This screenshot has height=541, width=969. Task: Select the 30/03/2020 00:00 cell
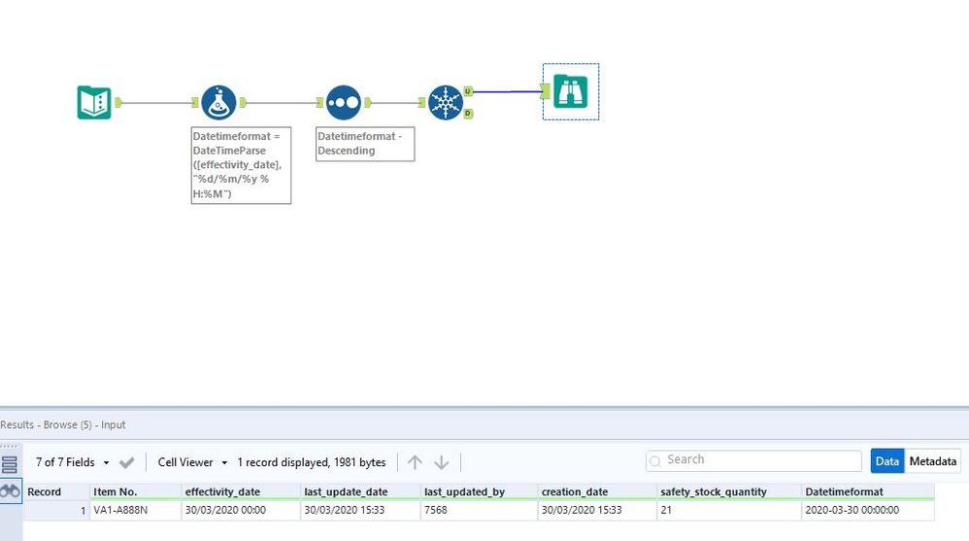241,510
